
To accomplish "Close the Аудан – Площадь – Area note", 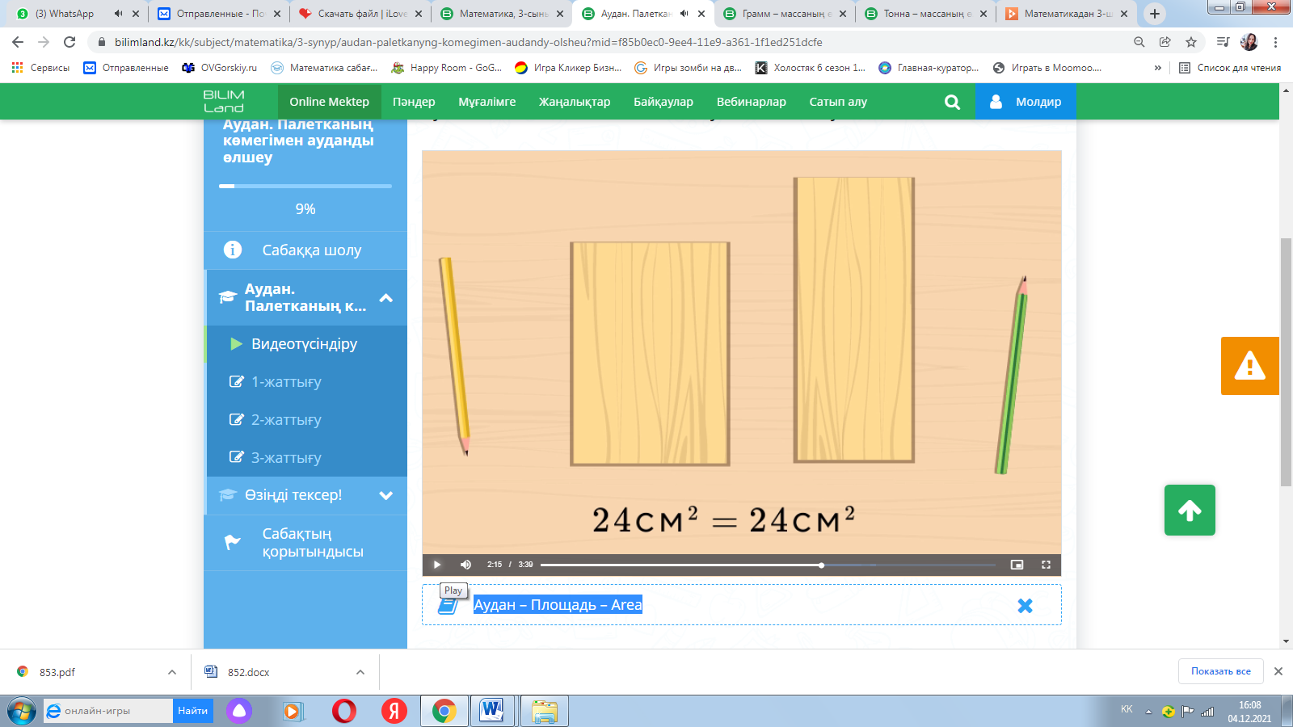I will [1025, 606].
